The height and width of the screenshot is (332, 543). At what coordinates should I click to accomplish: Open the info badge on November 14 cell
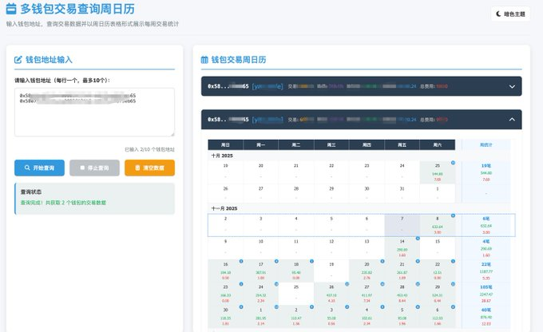[x=418, y=238]
